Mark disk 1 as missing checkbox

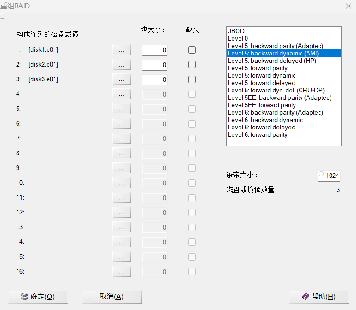coord(192,50)
